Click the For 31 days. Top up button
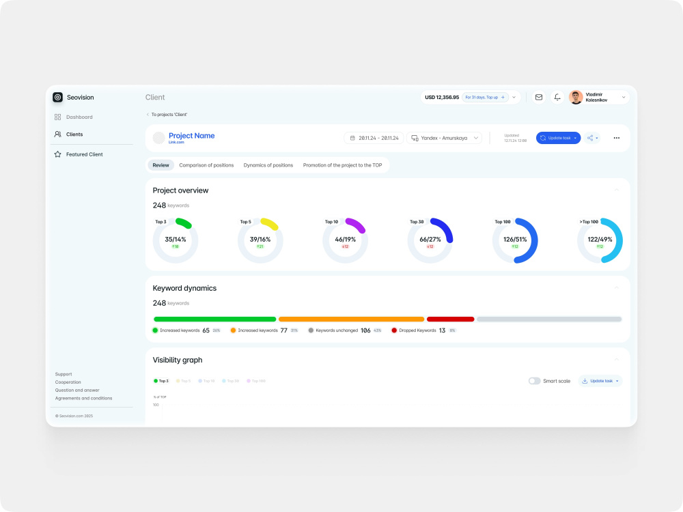 [x=485, y=97]
